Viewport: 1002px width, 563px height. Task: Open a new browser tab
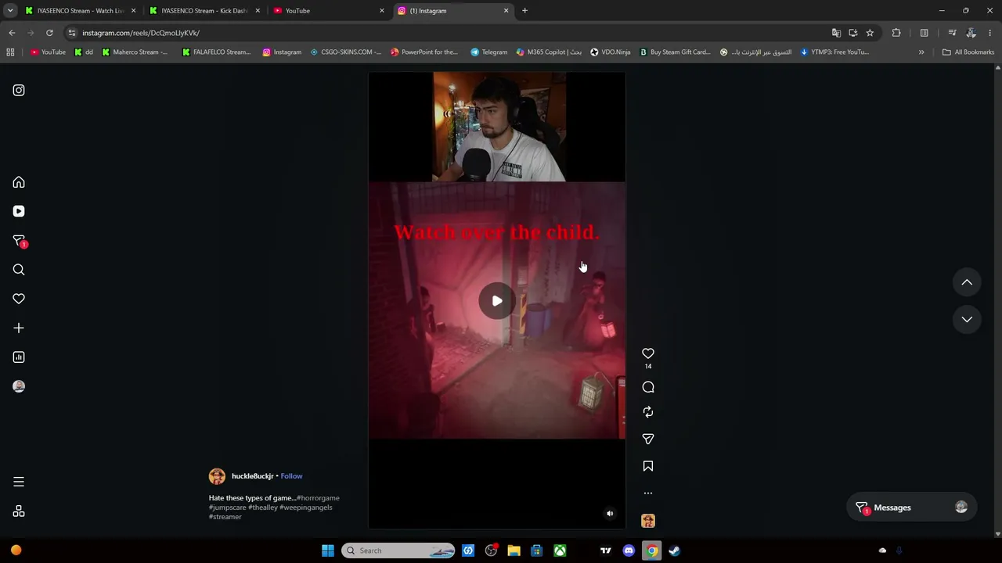[525, 11]
